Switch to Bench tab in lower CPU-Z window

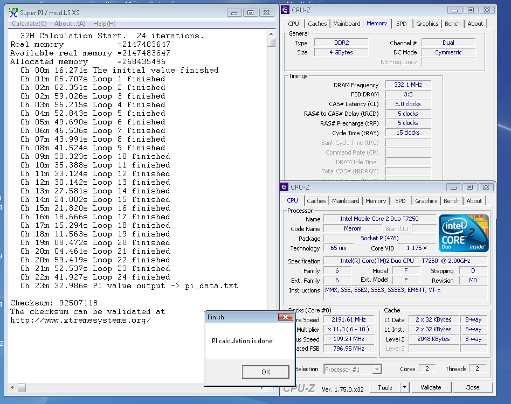pyautogui.click(x=451, y=201)
